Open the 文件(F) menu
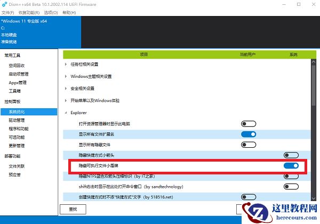The image size is (320, 224). click(8, 13)
